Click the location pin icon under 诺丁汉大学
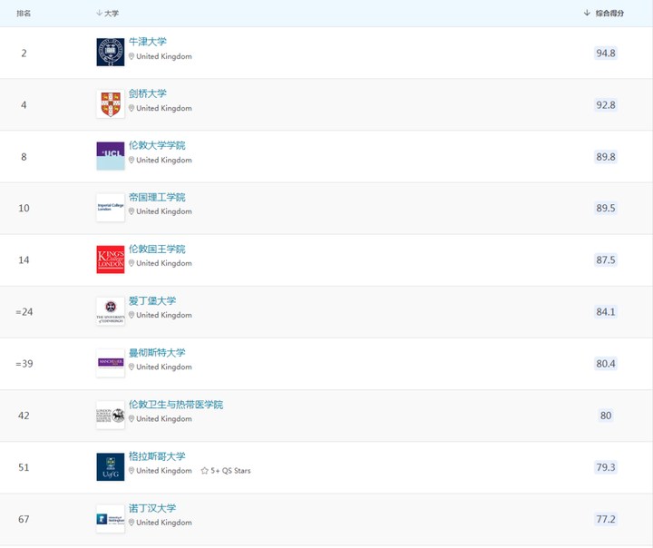Viewport: 653px width, 548px height. tap(132, 523)
